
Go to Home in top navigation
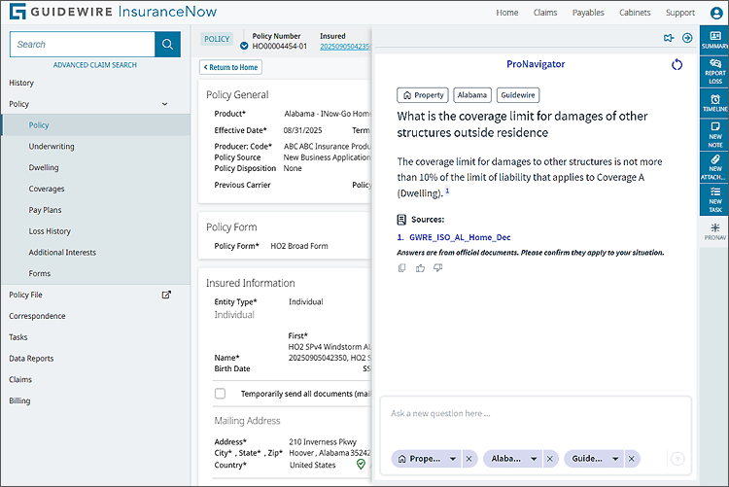[506, 13]
